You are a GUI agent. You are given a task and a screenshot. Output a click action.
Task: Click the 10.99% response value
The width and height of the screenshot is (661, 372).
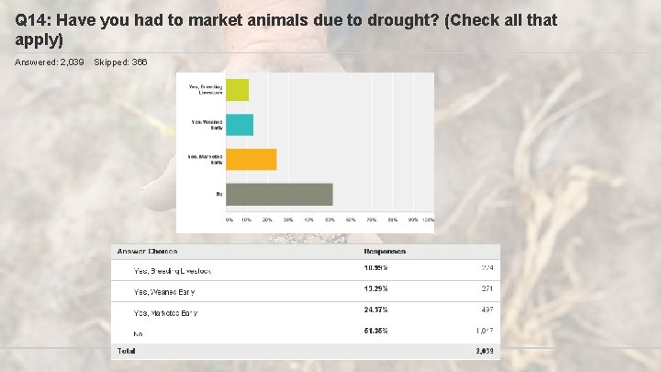[375, 268]
